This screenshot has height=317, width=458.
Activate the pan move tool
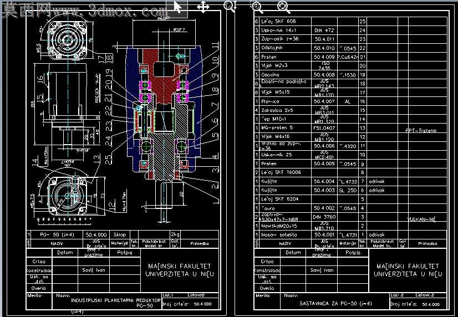coord(203,7)
